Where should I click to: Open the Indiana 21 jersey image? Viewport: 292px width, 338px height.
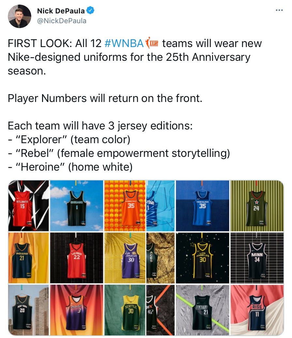(29, 258)
